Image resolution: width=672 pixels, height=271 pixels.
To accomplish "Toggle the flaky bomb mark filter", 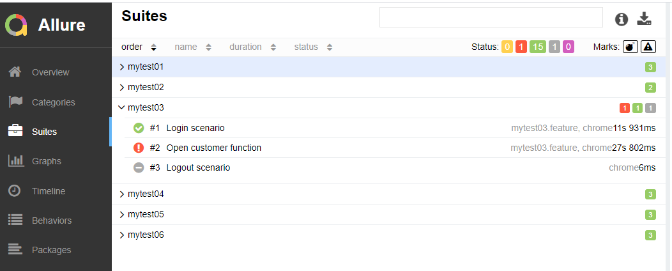I will pyautogui.click(x=630, y=47).
